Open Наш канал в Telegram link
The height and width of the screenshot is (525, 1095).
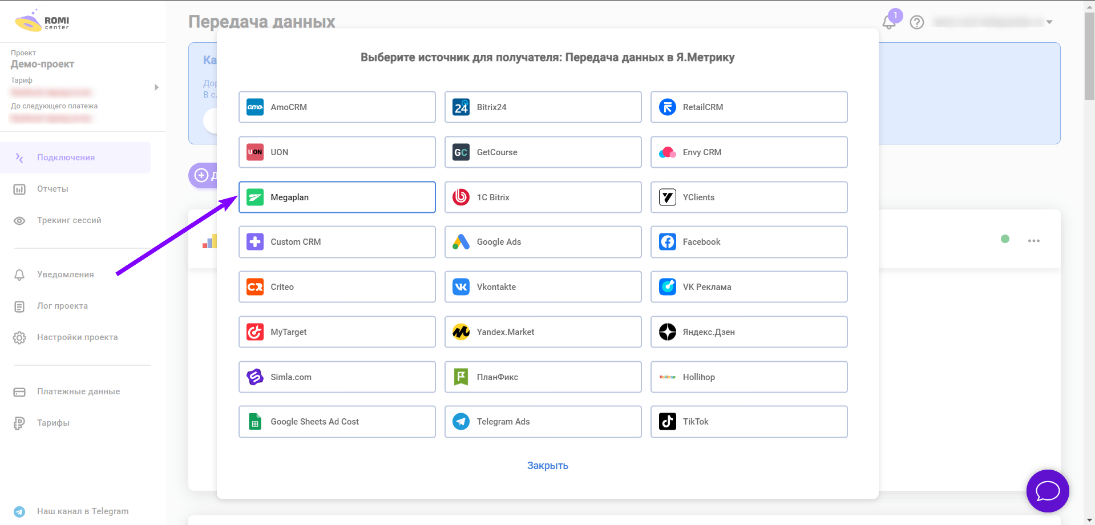(x=83, y=511)
